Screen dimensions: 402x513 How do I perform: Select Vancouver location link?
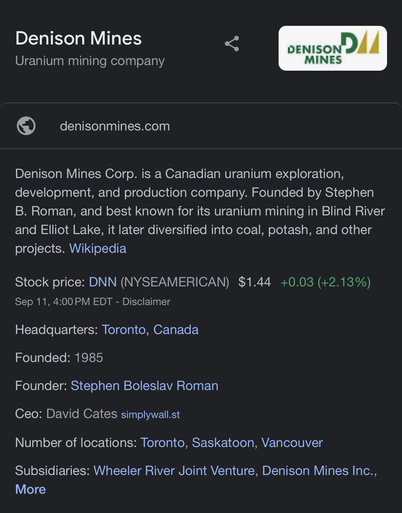[x=292, y=443]
